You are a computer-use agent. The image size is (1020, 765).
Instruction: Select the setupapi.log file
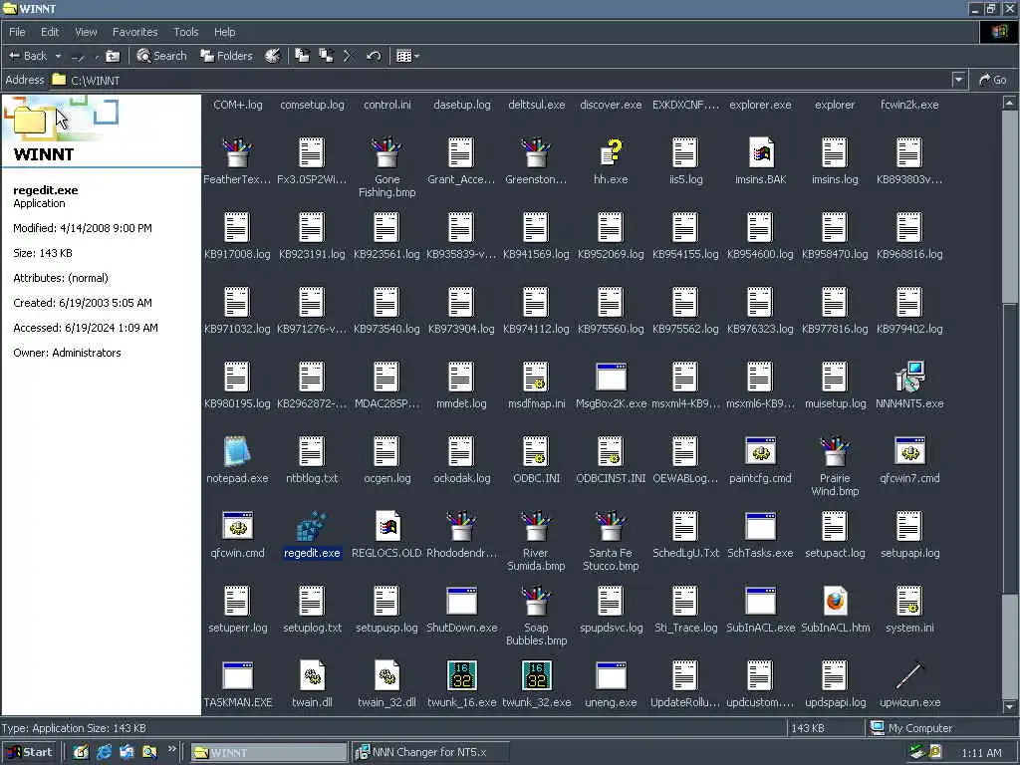(909, 526)
